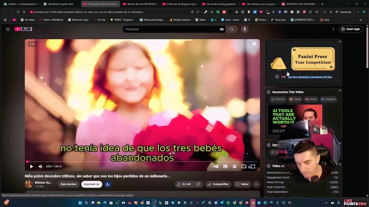Go to YouTube home via the logo
The height and width of the screenshot is (207, 369).
click(x=23, y=29)
